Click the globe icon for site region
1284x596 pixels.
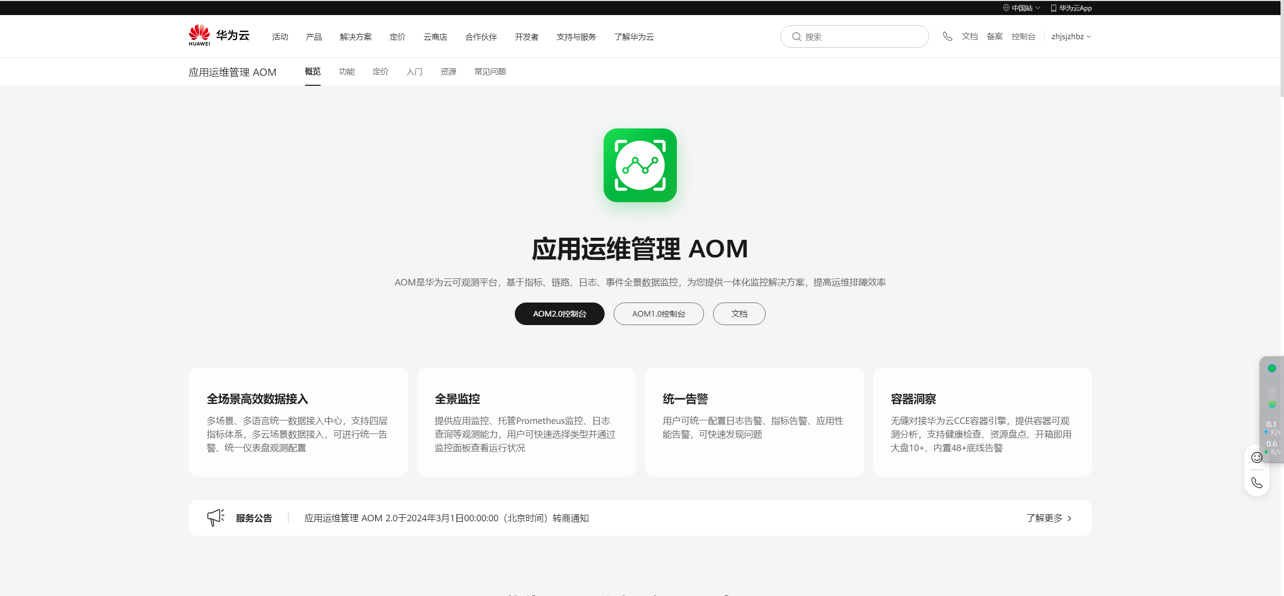click(x=1006, y=8)
